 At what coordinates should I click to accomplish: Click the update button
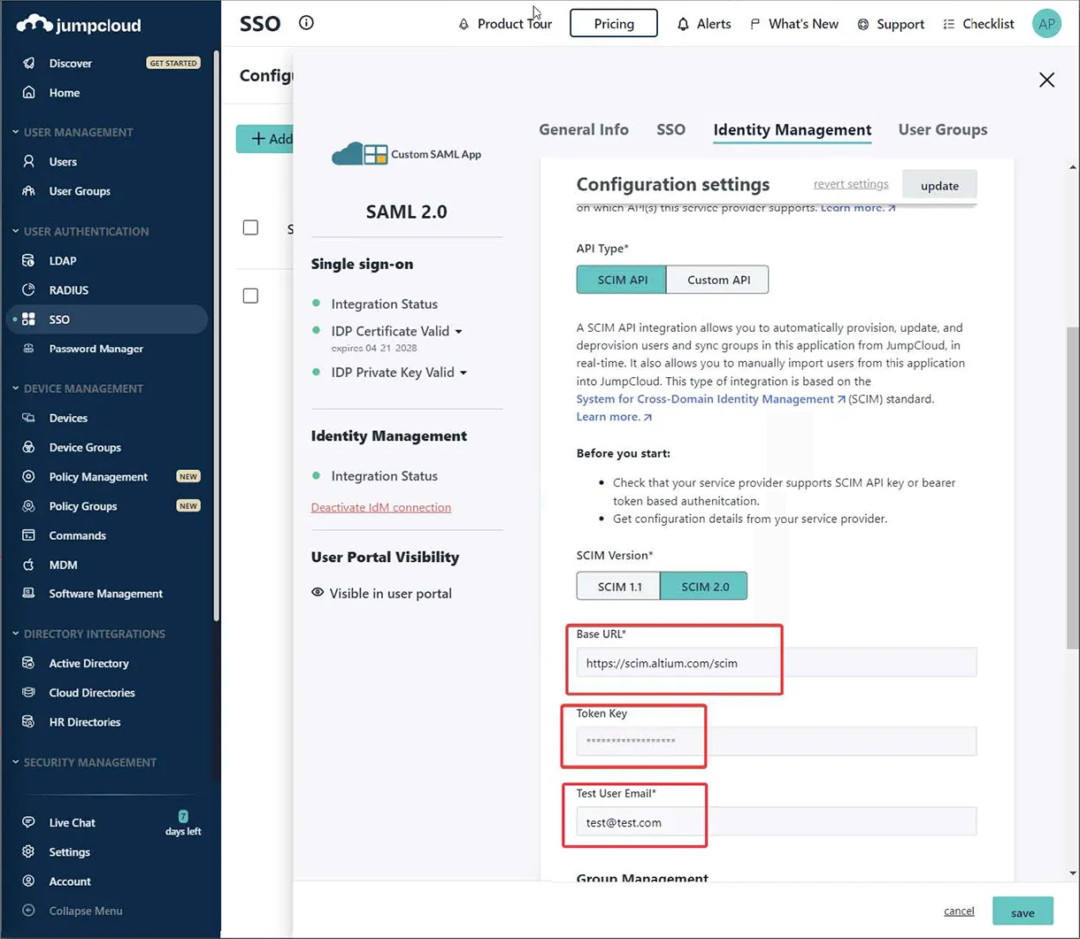coord(939,185)
